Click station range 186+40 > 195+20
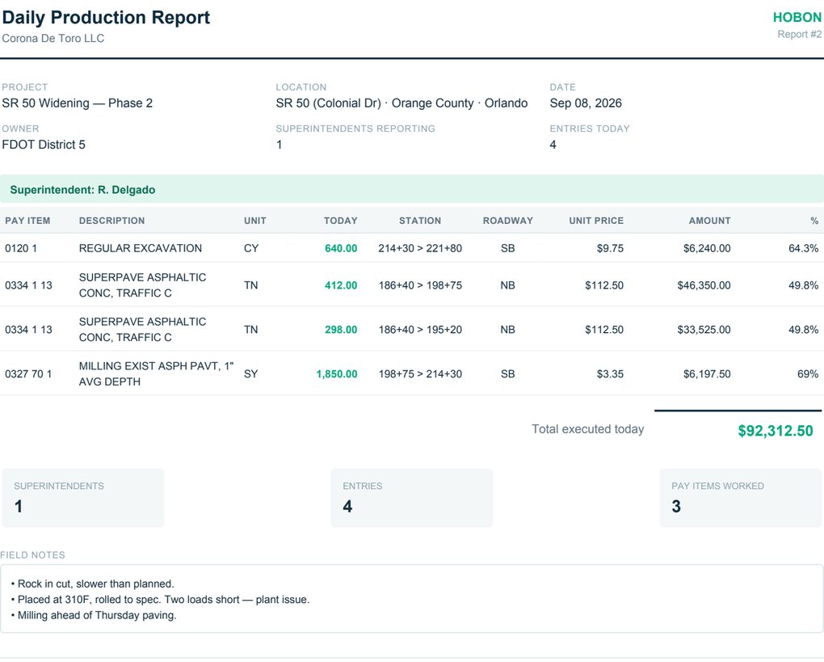824x662 pixels. pyautogui.click(x=420, y=330)
